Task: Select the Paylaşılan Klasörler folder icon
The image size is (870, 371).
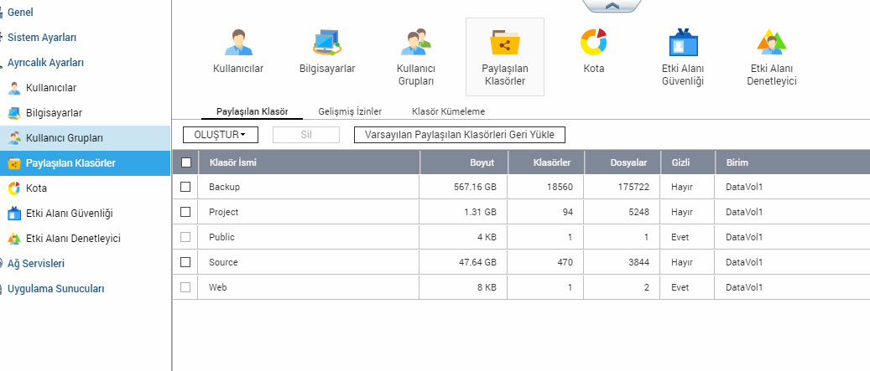Action: (x=504, y=43)
